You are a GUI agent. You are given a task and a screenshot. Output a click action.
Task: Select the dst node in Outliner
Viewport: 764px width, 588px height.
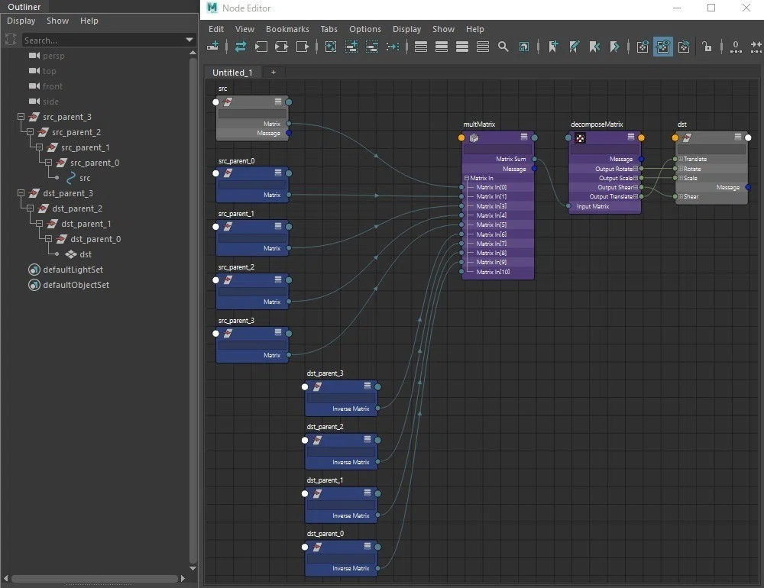click(86, 254)
